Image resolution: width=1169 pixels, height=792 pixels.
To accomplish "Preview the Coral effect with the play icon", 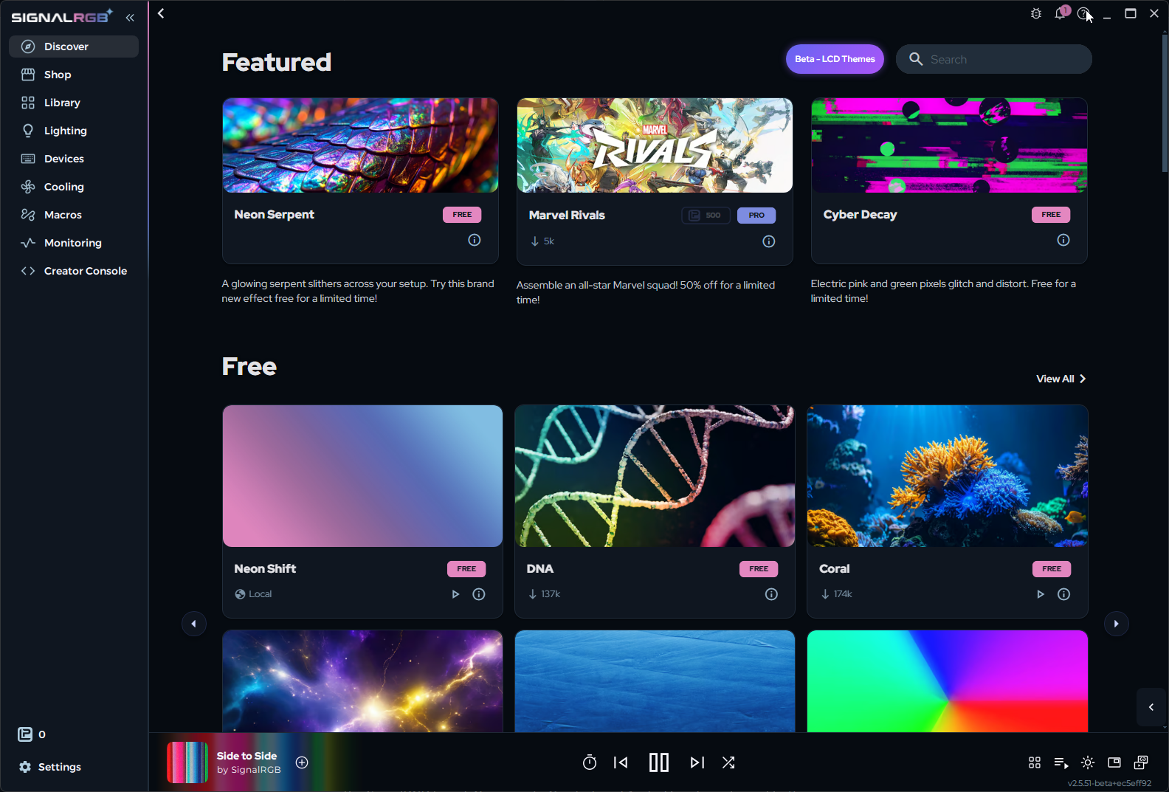I will 1041,594.
